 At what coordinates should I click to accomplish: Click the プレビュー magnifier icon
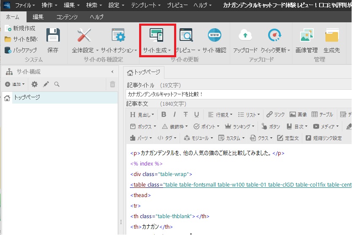186,35
